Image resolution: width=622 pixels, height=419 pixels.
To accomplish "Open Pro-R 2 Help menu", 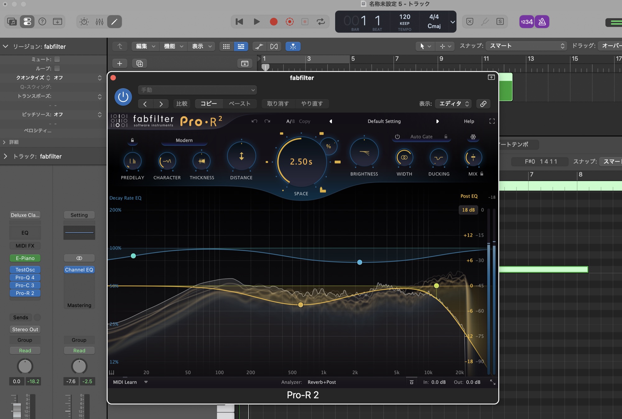I will 469,121.
